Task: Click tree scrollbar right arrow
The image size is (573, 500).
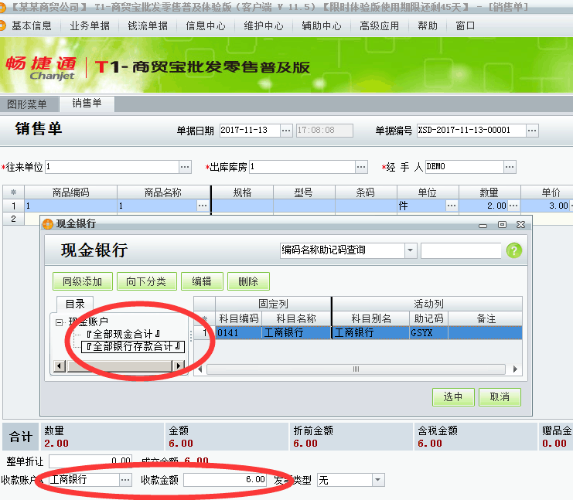Action: point(178,366)
